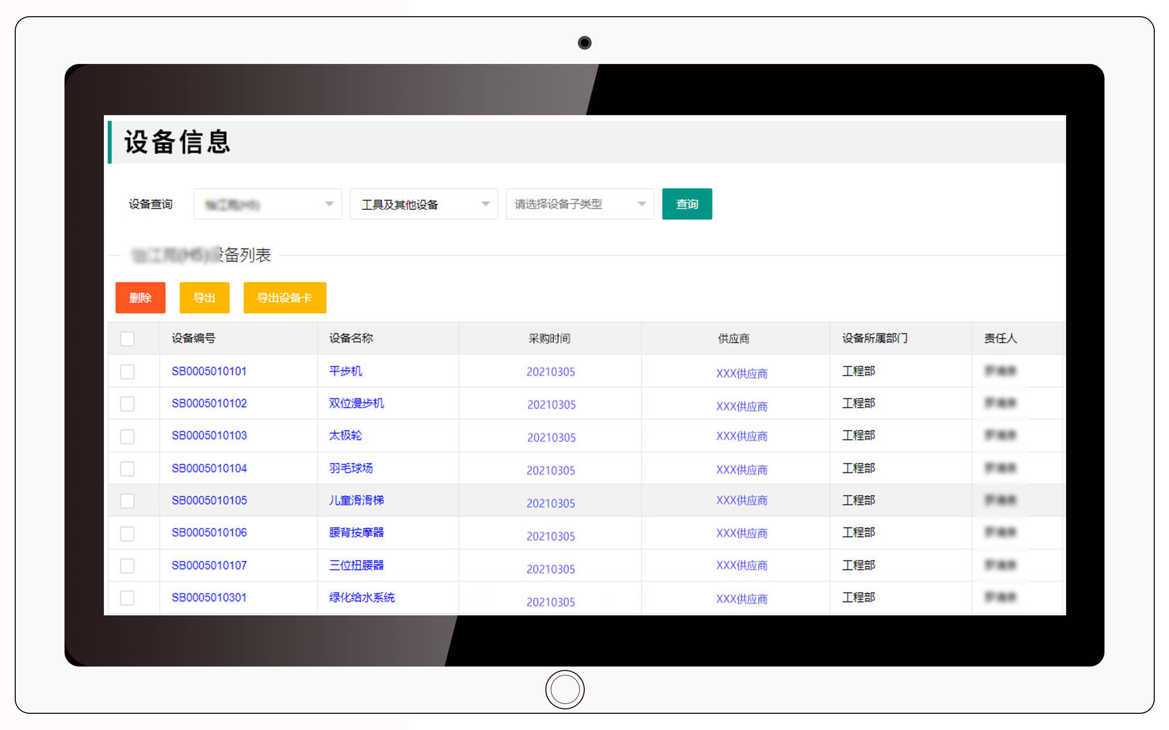The image size is (1169, 730).
Task: Check the box for SB0005010101
Action: pyautogui.click(x=127, y=371)
